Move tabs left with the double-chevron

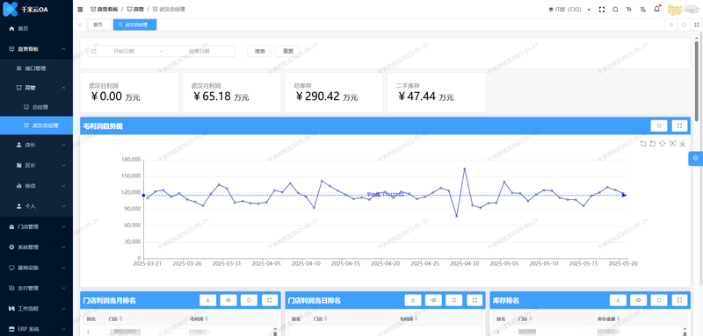click(x=80, y=25)
